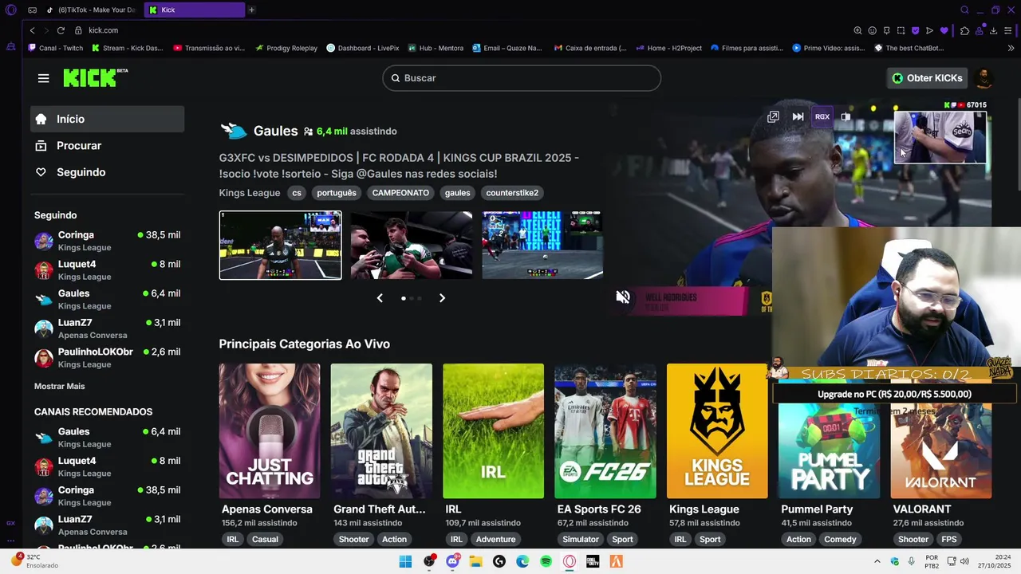Show hidden system tray icons

coord(877,561)
